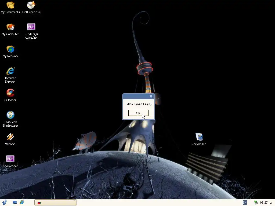
Task: Select the CCleaner desktop icon
Action: 10,95
